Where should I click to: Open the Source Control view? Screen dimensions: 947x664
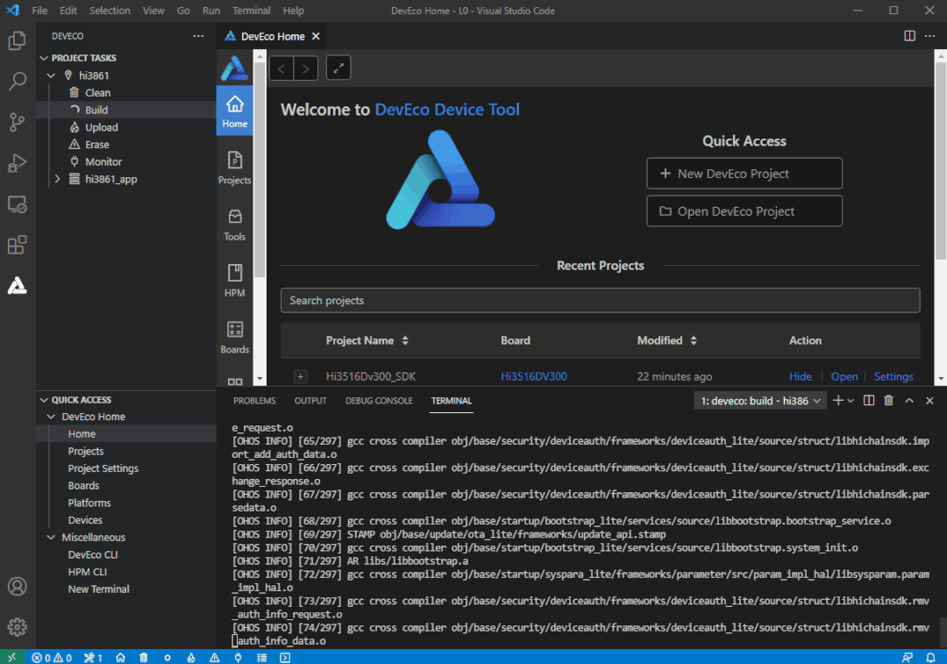[18, 122]
